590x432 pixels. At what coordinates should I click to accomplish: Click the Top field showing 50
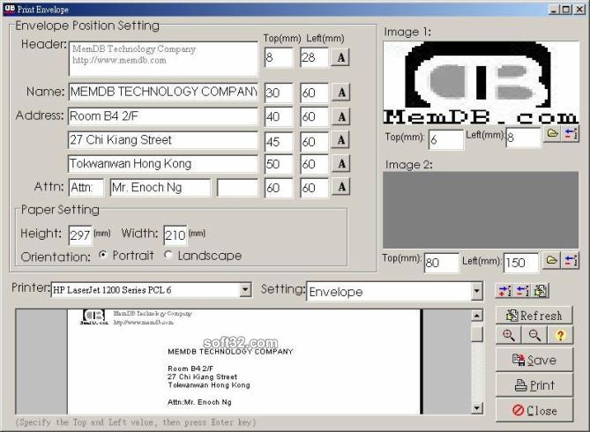click(279, 164)
